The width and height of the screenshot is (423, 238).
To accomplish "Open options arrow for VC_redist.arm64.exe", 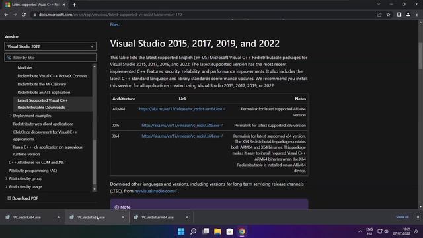I will point(187,218).
